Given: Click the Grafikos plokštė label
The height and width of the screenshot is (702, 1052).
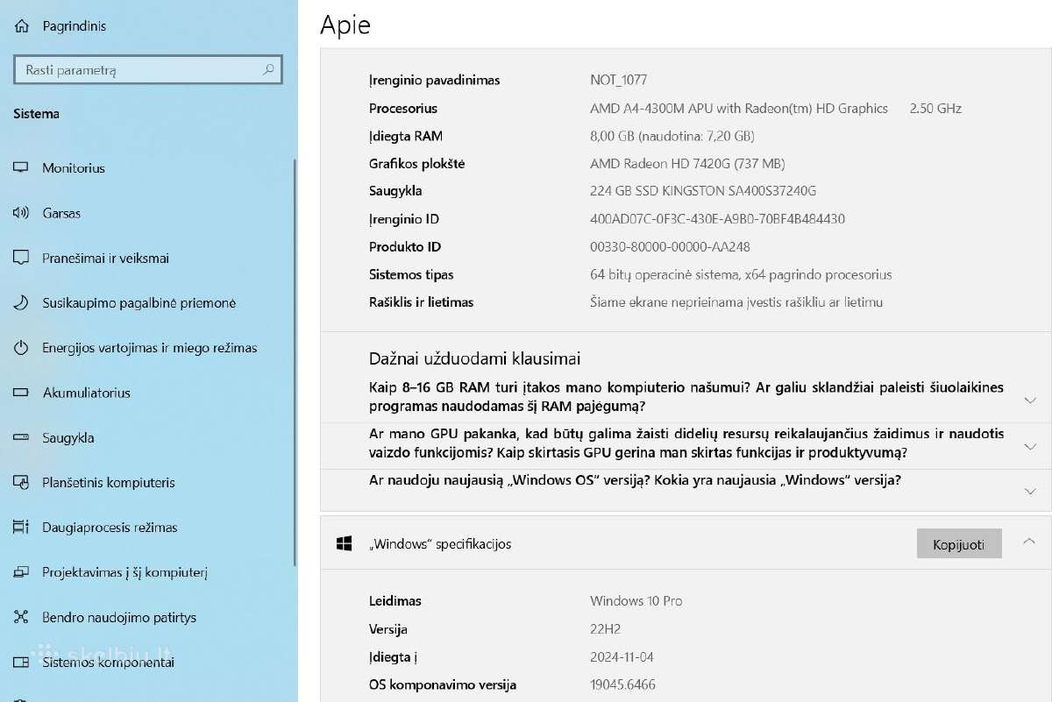Looking at the screenshot, I should (x=417, y=164).
